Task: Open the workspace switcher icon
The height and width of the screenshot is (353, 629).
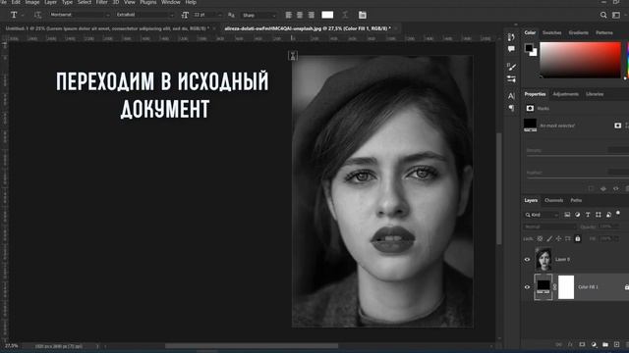Action: click(x=616, y=15)
